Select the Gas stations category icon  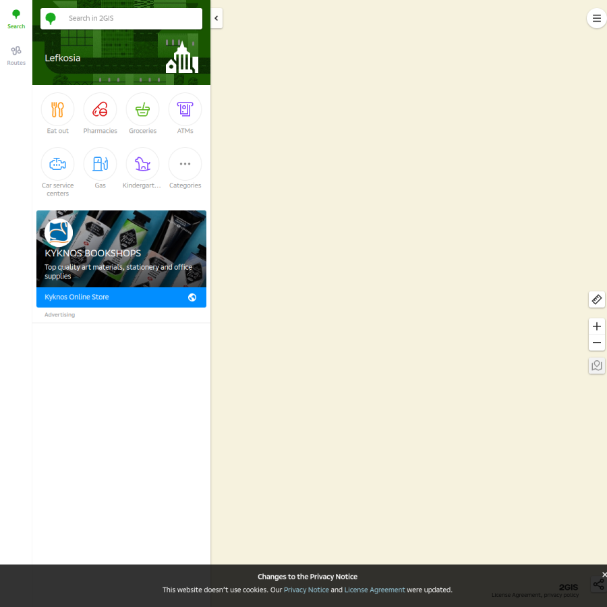click(x=100, y=164)
